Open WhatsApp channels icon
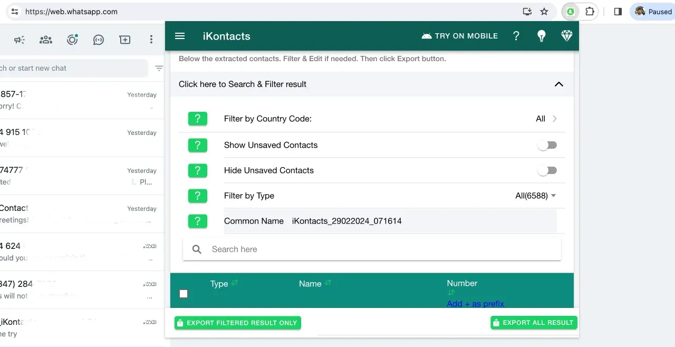 (x=99, y=40)
